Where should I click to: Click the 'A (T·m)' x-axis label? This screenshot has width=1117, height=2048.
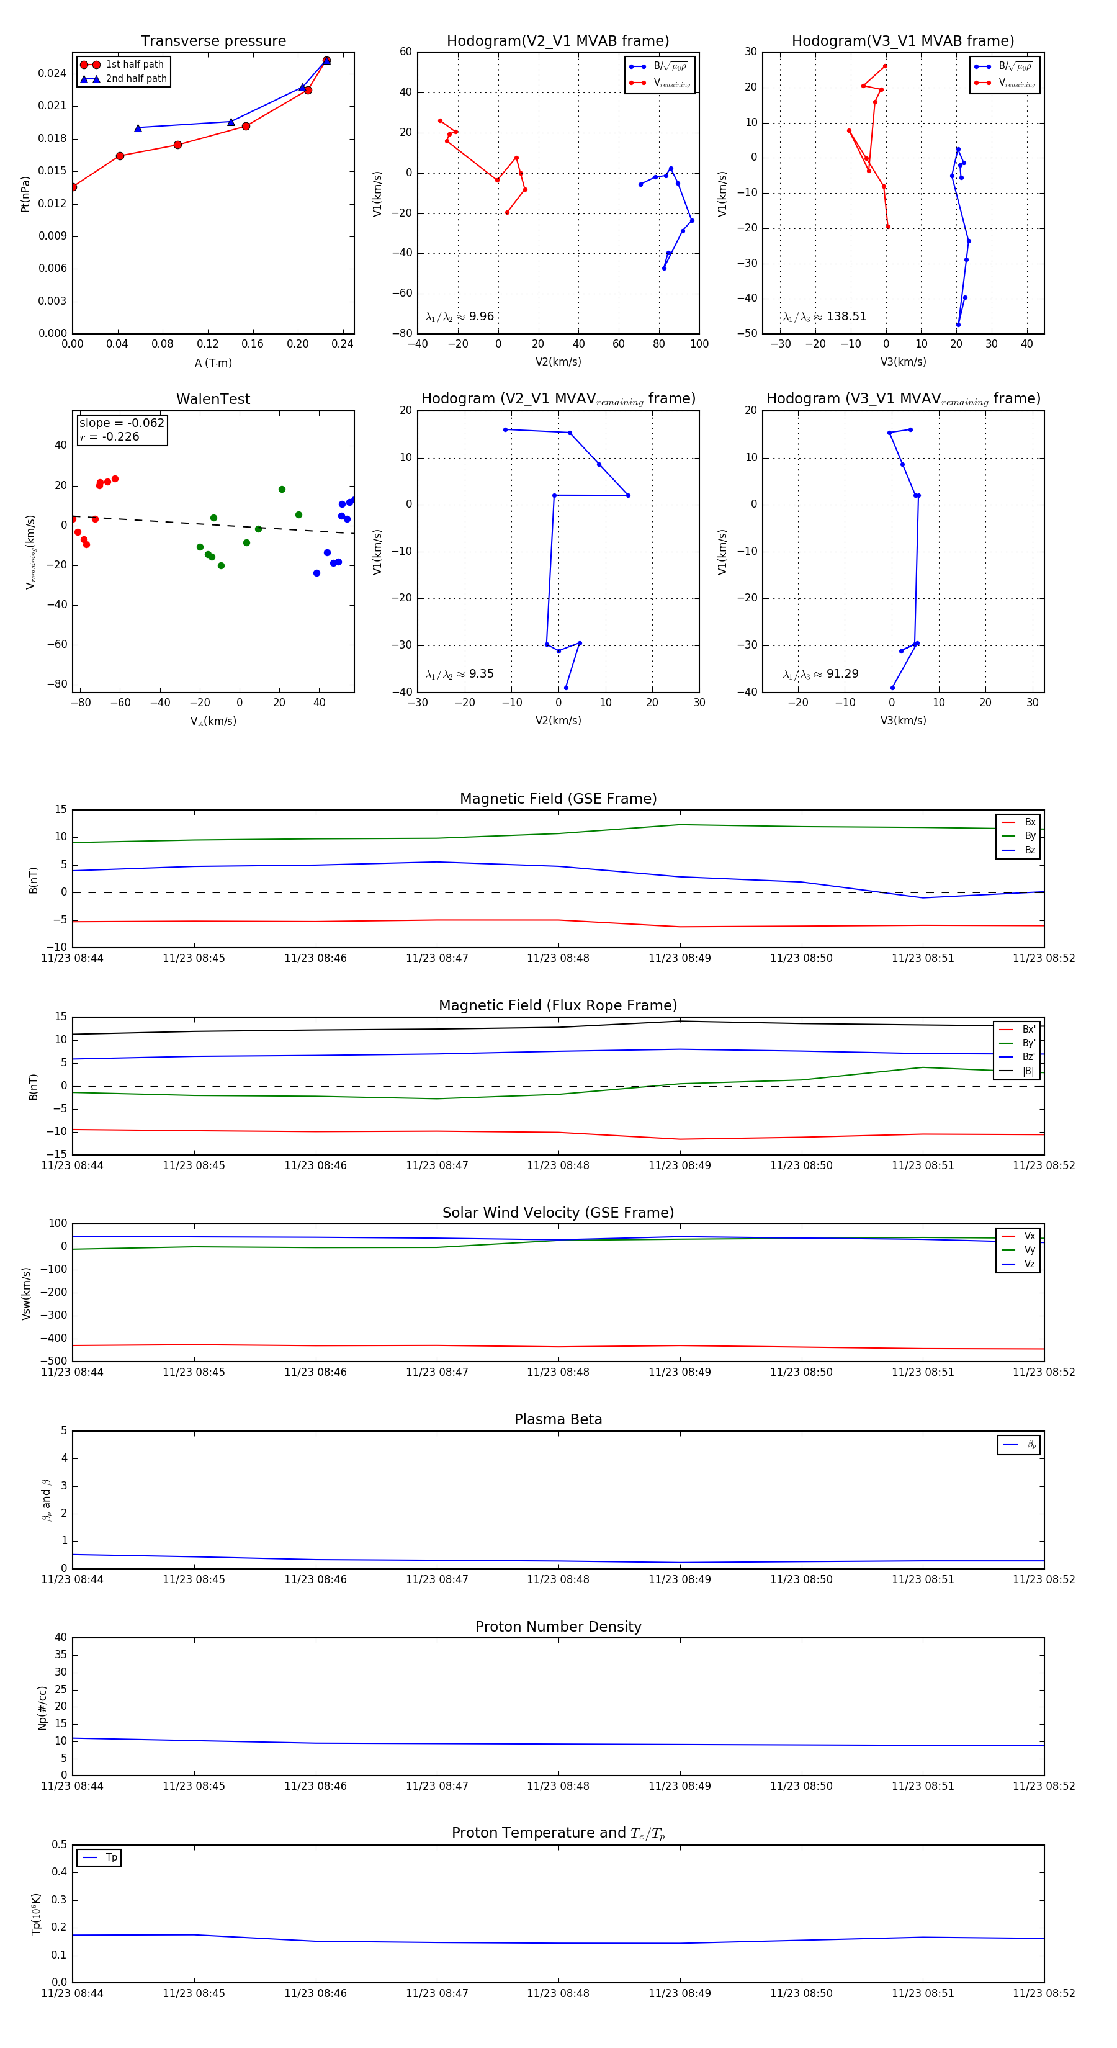pos(213,362)
